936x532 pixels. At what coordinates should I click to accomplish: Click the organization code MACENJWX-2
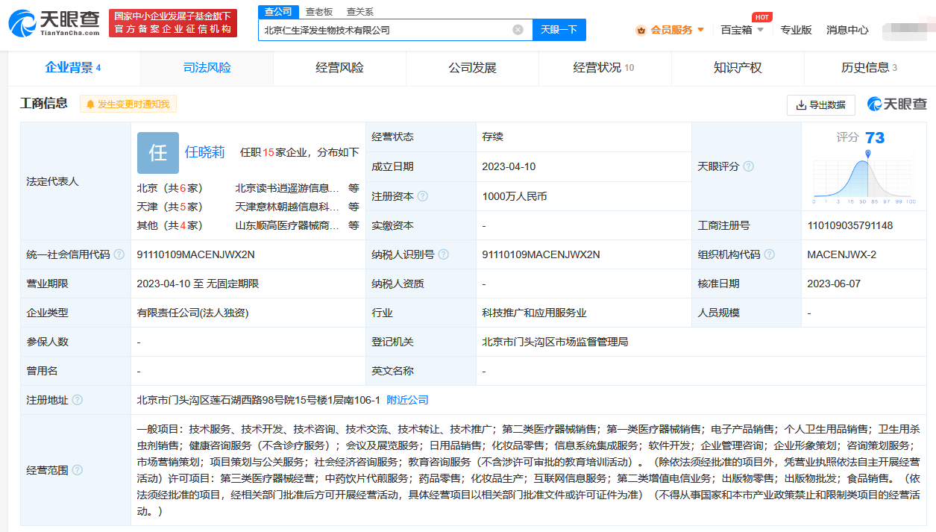point(842,254)
